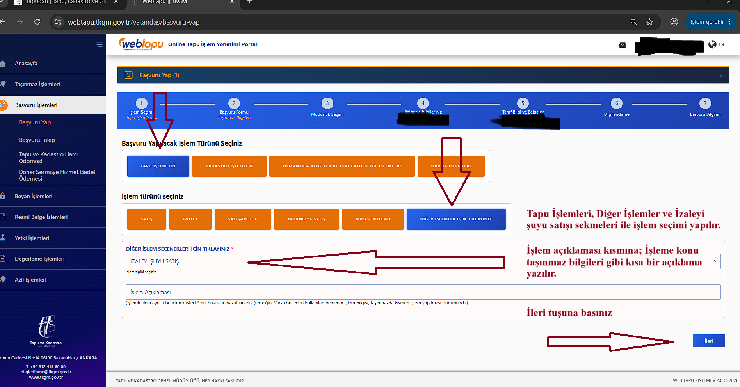The image size is (740, 387).
Task: Bookmark this page with the star icon
Action: pyautogui.click(x=649, y=22)
